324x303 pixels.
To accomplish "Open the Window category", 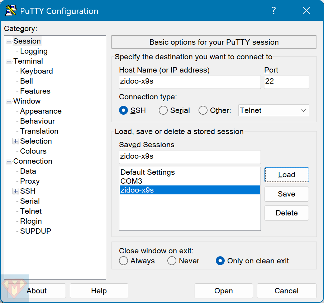I will (x=27, y=101).
